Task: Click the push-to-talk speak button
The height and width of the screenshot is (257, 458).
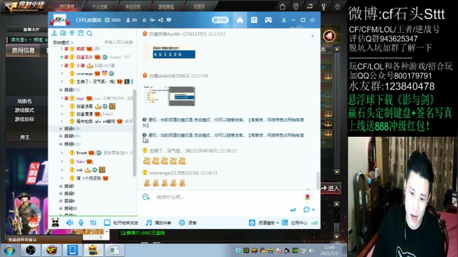Action: [x=121, y=223]
